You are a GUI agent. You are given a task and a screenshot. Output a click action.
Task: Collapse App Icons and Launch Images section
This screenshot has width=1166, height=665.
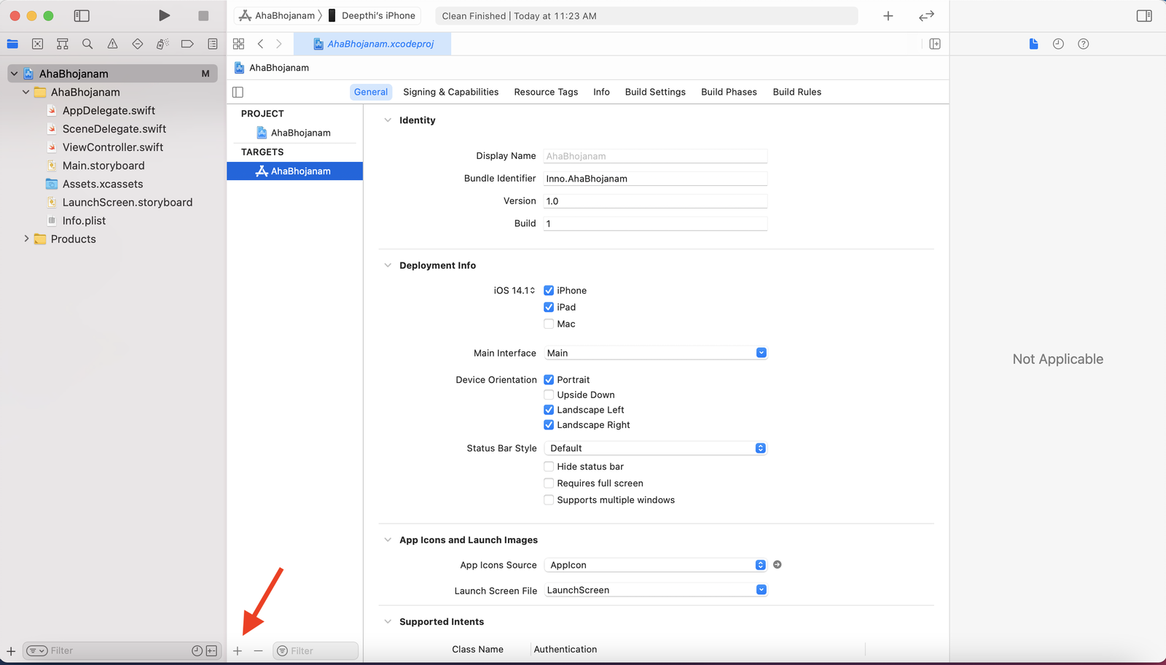click(388, 540)
